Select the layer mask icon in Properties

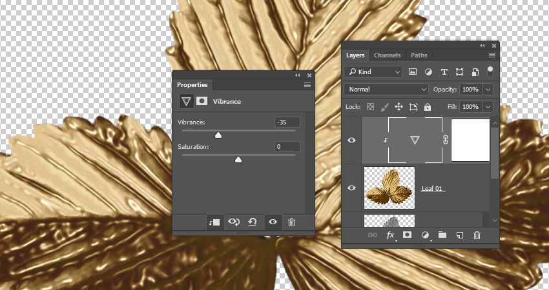(x=202, y=101)
